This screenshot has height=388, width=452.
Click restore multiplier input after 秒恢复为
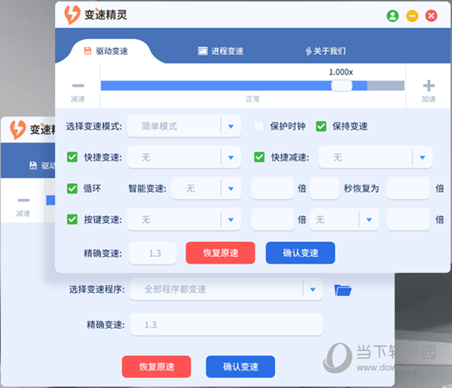click(408, 188)
